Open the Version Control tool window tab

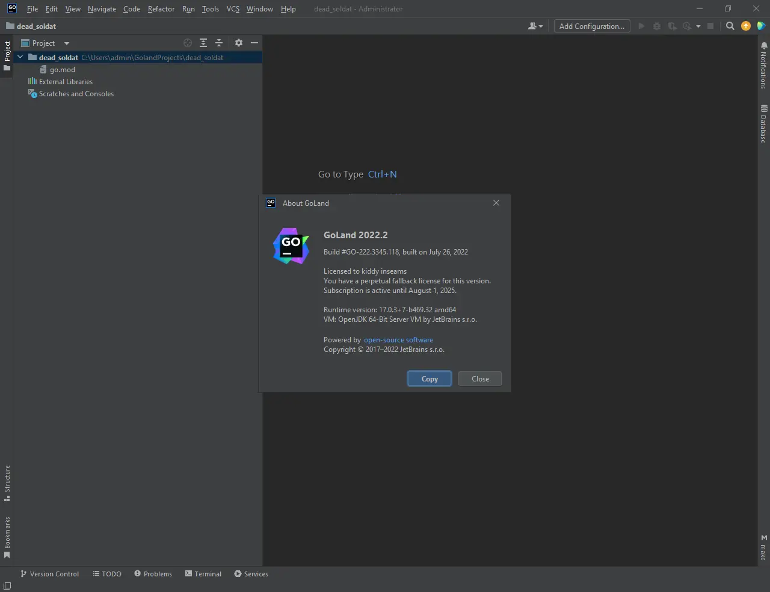click(x=50, y=574)
